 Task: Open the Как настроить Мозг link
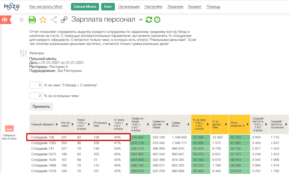tap(46, 7)
